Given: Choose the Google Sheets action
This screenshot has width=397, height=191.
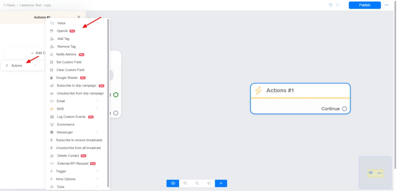Looking at the screenshot, I should (67, 78).
